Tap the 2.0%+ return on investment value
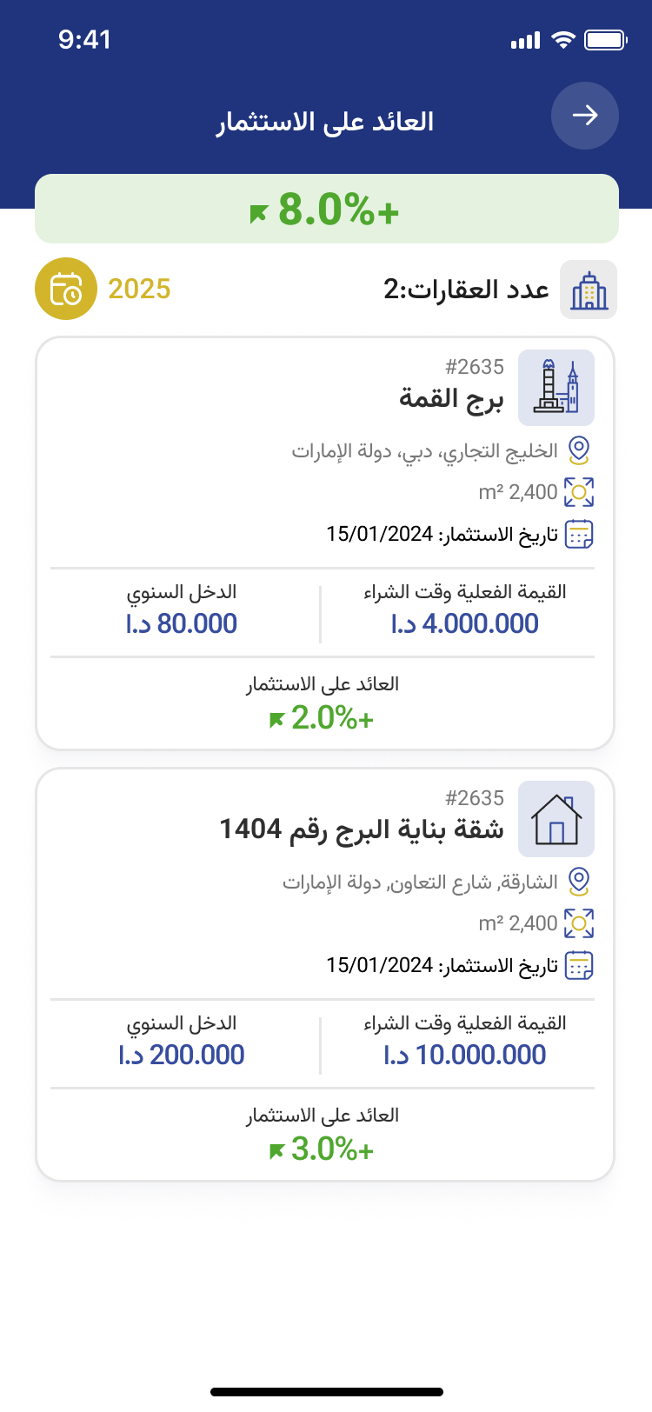Screen dimensions: 652x1412 [x=323, y=718]
